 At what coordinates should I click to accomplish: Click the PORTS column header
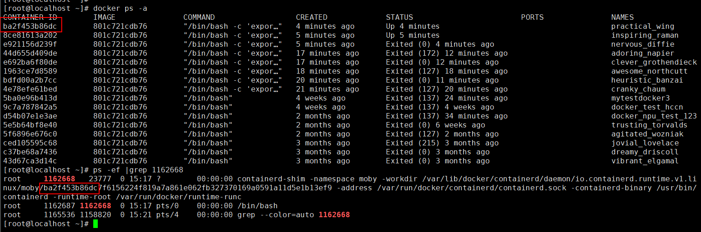pyautogui.click(x=533, y=18)
